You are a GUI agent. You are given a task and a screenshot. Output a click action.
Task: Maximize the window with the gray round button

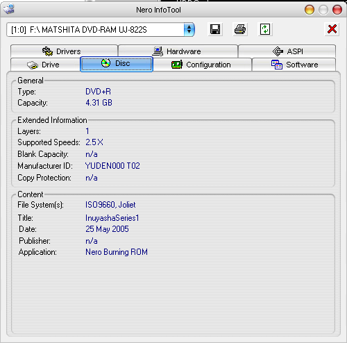(323, 10)
